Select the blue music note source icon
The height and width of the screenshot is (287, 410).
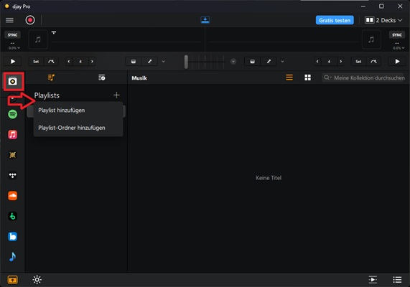pyautogui.click(x=12, y=257)
